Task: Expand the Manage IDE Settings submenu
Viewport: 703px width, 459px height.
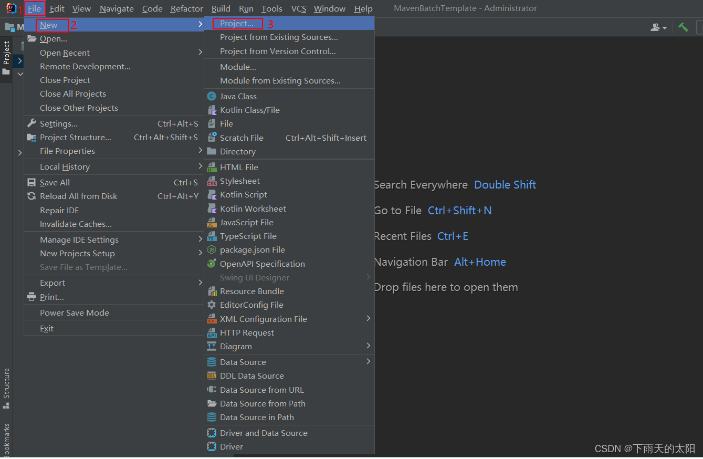Action: pos(200,239)
